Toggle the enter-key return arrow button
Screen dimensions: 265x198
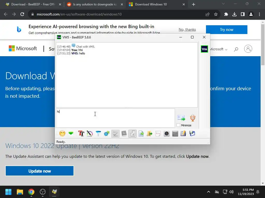pos(132,134)
